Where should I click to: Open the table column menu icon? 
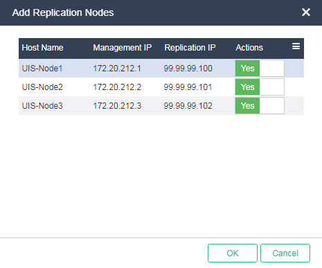(296, 46)
